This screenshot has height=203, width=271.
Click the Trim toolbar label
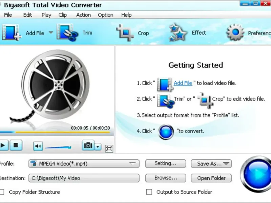87,32
